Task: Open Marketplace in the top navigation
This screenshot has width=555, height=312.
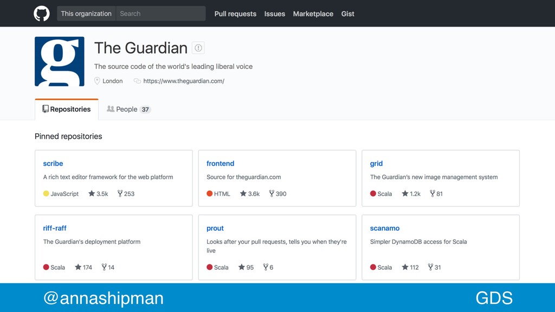Action: [x=313, y=14]
